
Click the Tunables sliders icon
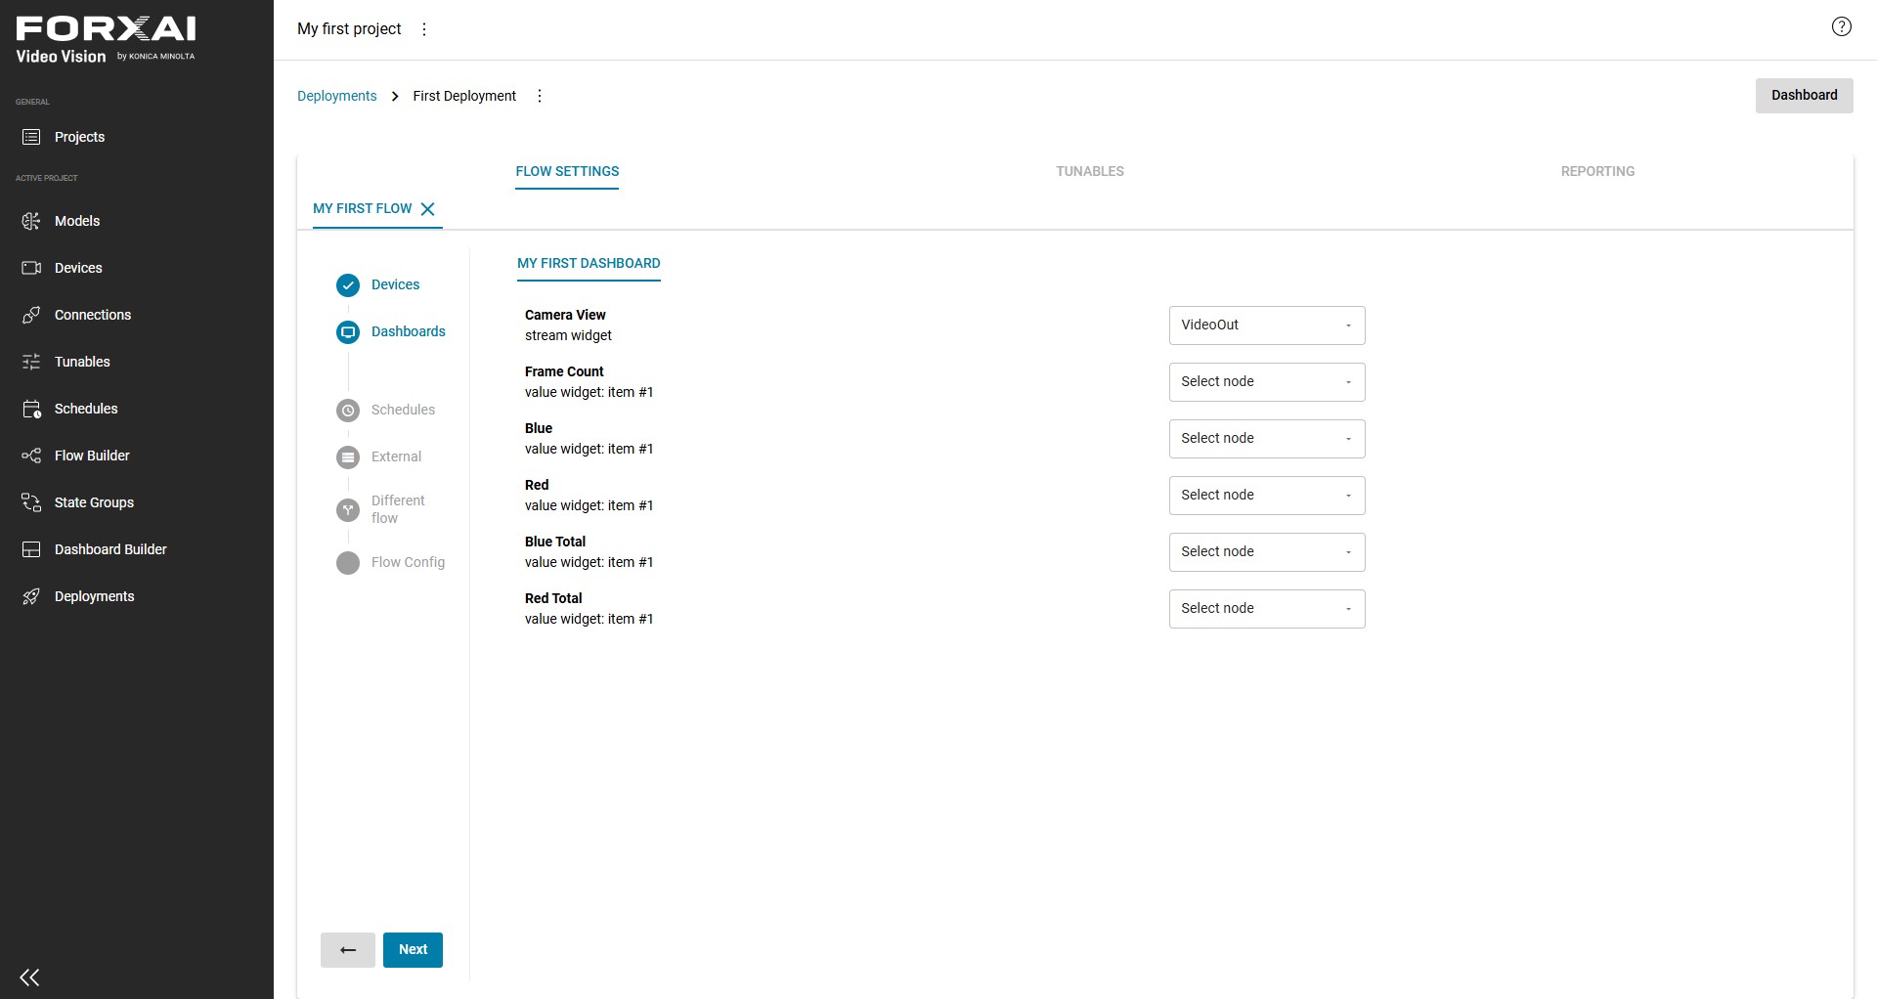coord(31,362)
